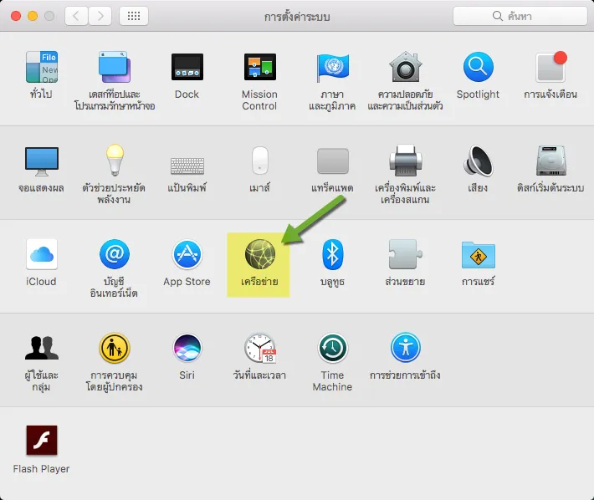Open บลูทูธ Bluetooth preferences
This screenshot has height=500, width=594.
tap(333, 254)
